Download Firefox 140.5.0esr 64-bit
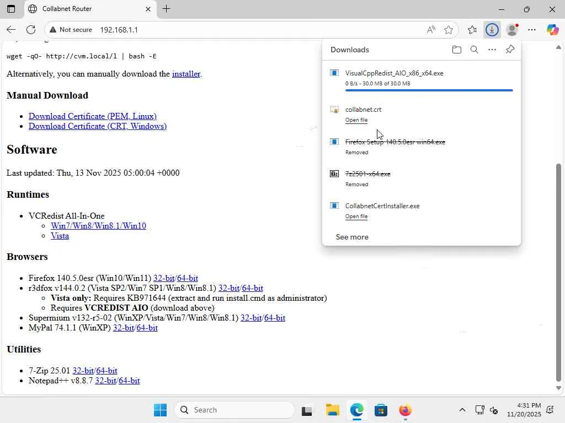The width and height of the screenshot is (565, 423). (x=188, y=278)
